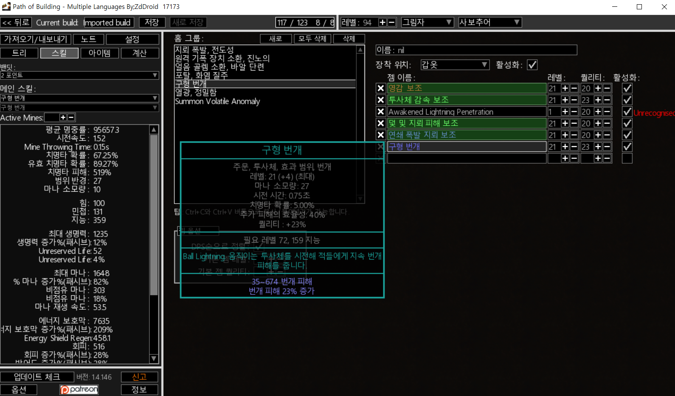This screenshot has height=396, width=675.
Task: Raise 영감 보조 quality with plus
Action: click(598, 88)
